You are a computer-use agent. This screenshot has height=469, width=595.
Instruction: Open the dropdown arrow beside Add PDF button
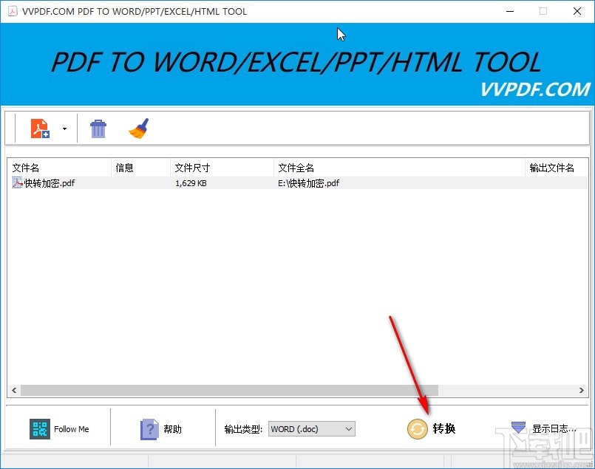64,127
